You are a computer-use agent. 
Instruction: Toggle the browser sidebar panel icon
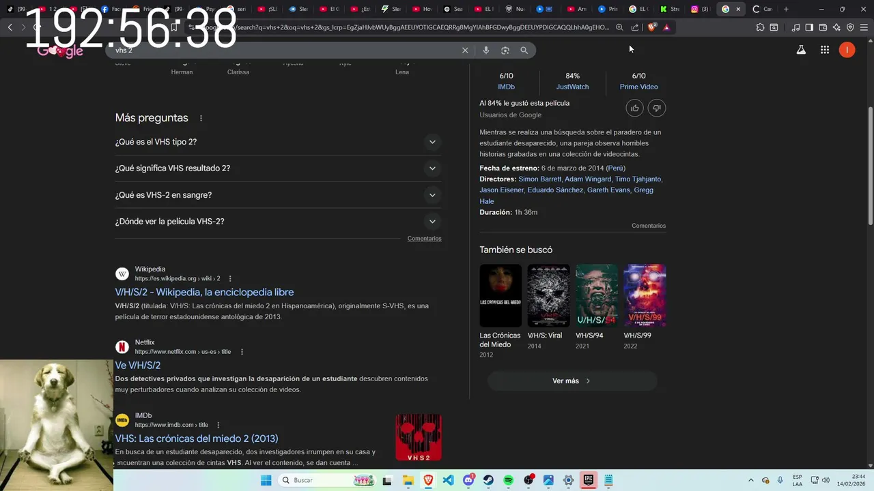coord(809,27)
